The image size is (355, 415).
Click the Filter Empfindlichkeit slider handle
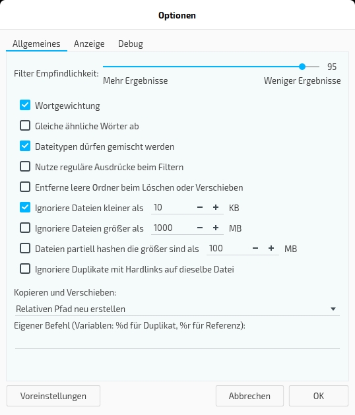click(302, 67)
